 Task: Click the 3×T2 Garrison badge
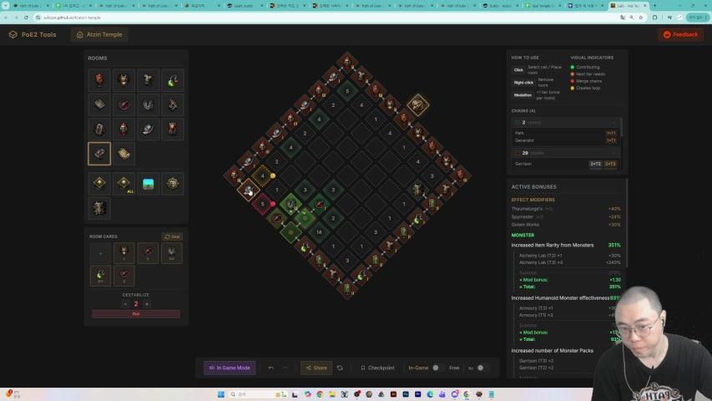[595, 164]
